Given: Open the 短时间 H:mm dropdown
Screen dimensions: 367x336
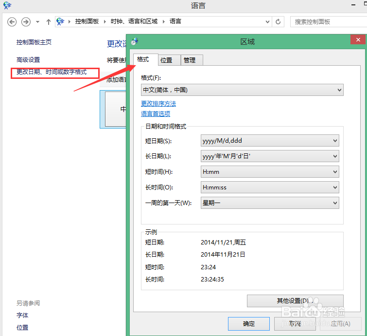Looking at the screenshot, I should pyautogui.click(x=270, y=172).
